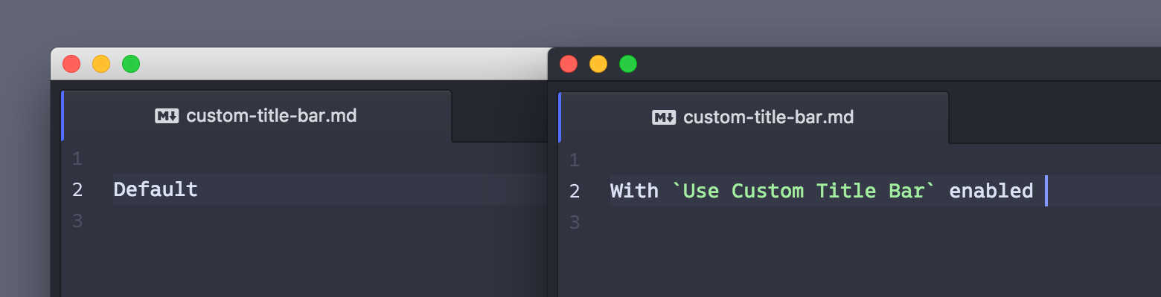Maximize the dark custom-title-bar window with the green button
The height and width of the screenshot is (297, 1161).
(x=628, y=64)
